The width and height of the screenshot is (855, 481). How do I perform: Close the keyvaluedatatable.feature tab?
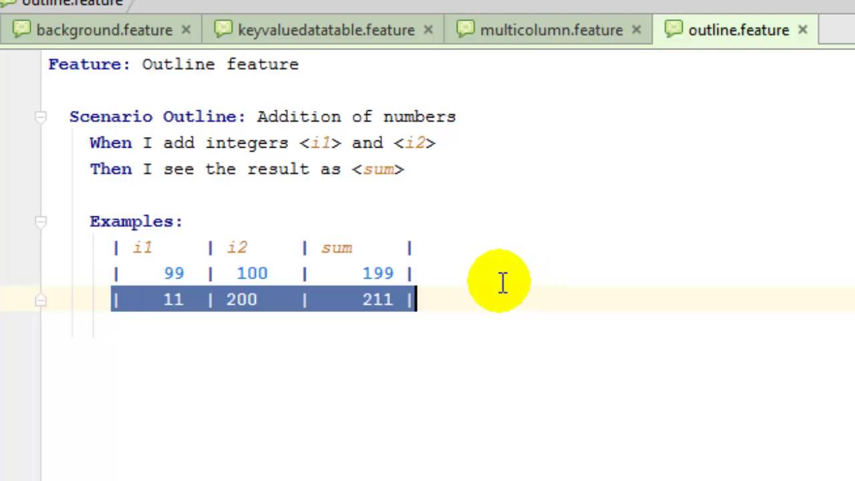pos(428,30)
